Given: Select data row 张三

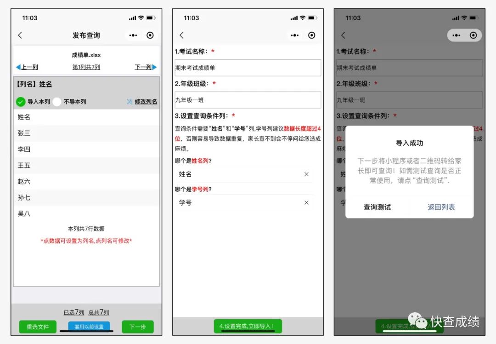Looking at the screenshot, I should [x=86, y=133].
